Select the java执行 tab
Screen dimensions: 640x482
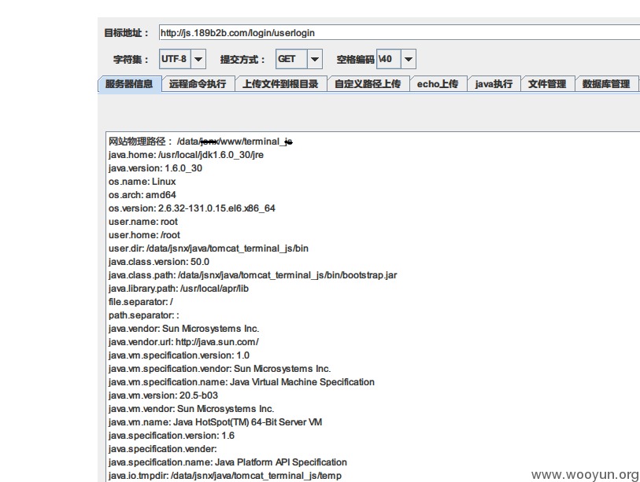coord(494,84)
